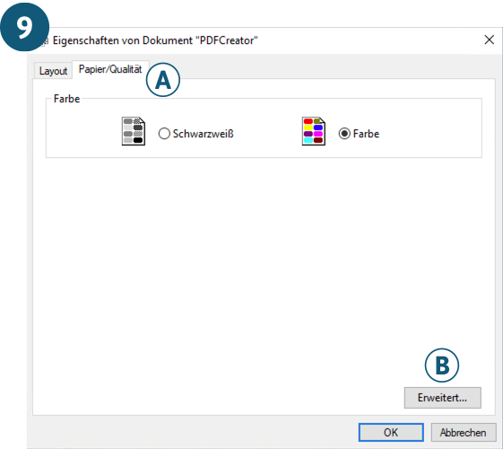Click the circled letter B marker
Image resolution: width=503 pixels, height=449 pixels.
click(x=442, y=365)
